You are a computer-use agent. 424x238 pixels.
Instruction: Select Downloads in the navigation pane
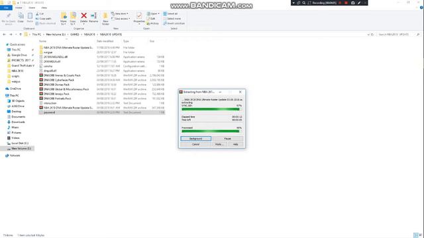pos(18,122)
